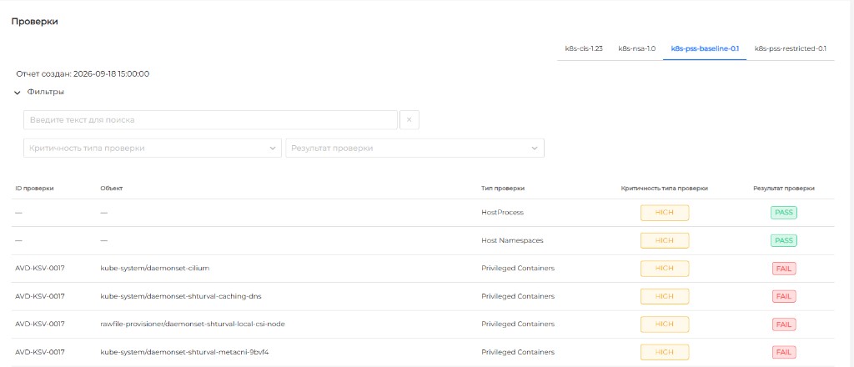The width and height of the screenshot is (854, 367).
Task: Select the Host Namespaces check type cell
Action: click(x=512, y=241)
